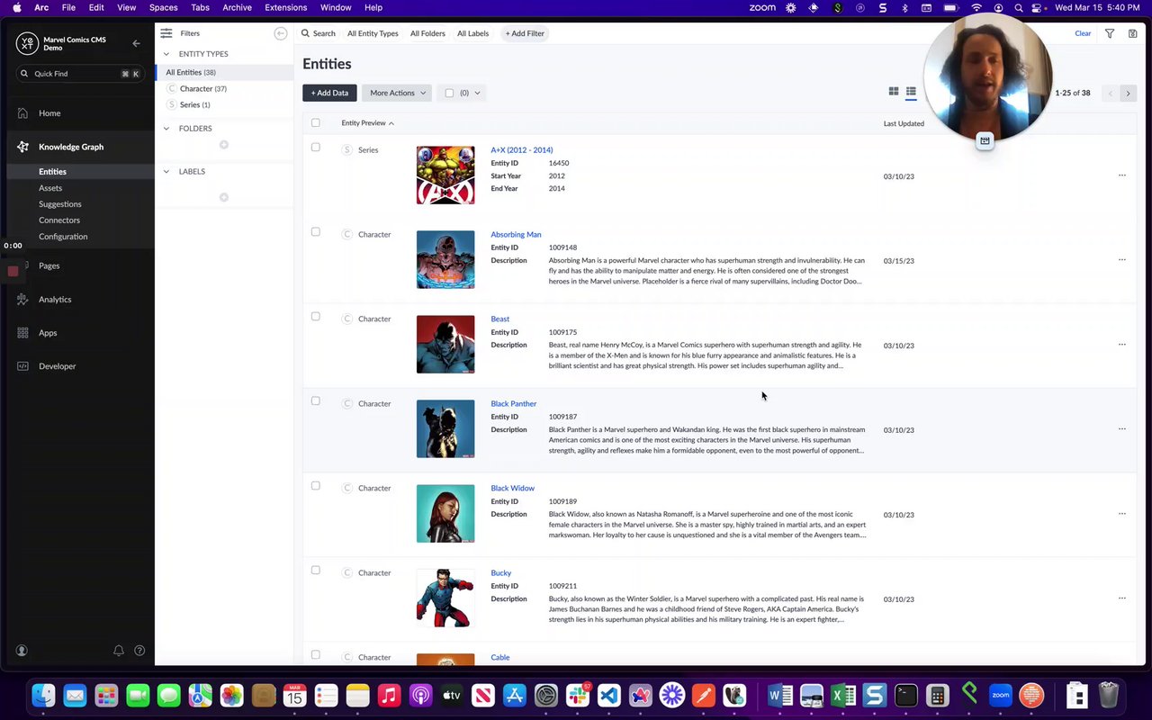
Task: Toggle the select-all header checkbox
Action: tap(315, 122)
